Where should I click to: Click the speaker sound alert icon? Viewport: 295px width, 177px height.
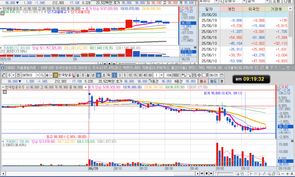[47, 75]
